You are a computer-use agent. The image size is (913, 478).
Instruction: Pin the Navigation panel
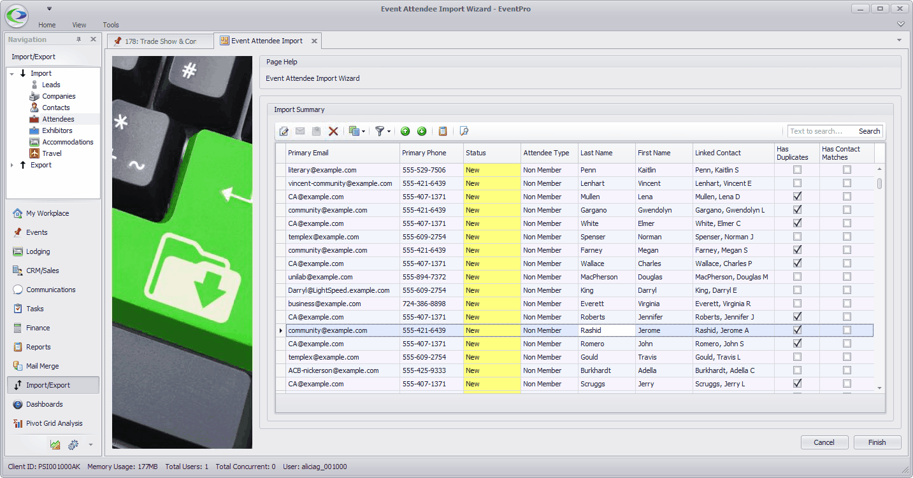(79, 39)
